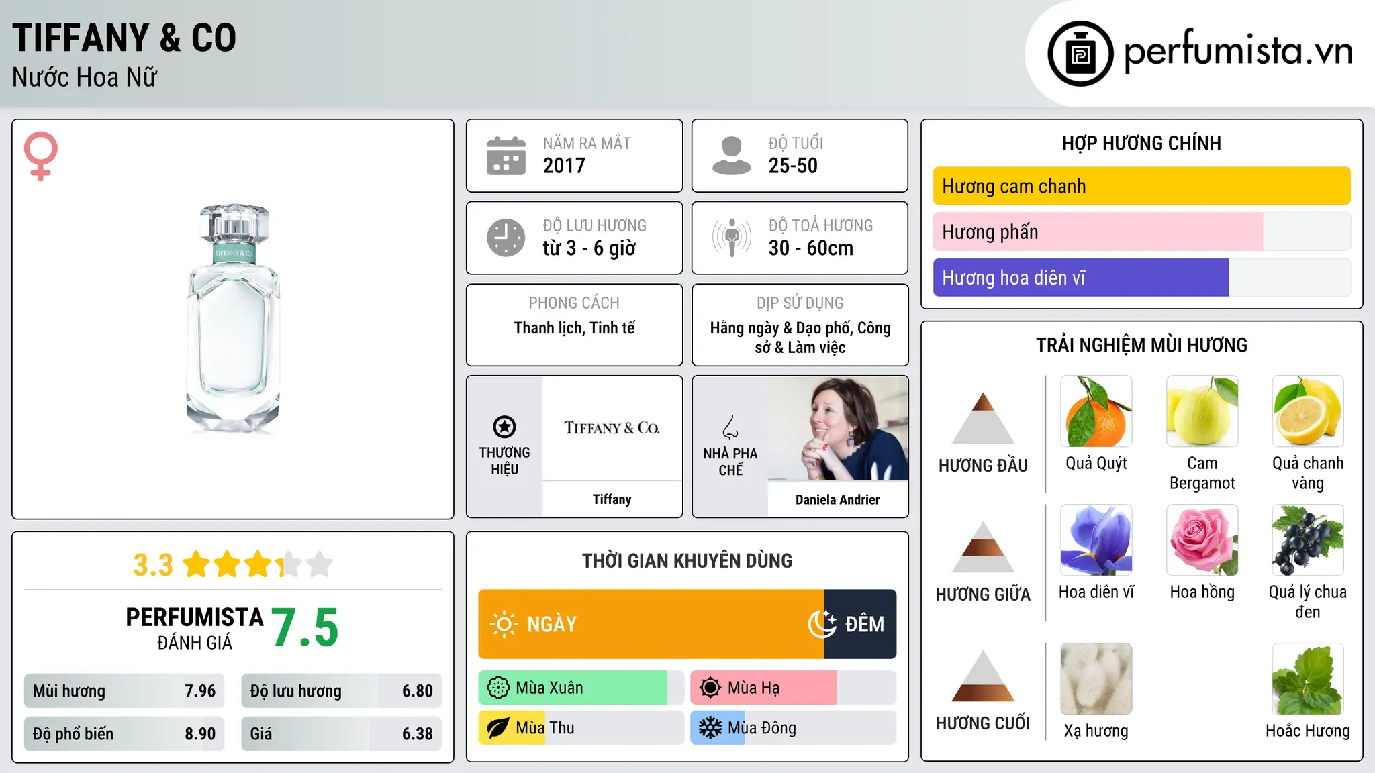This screenshot has height=773, width=1375.
Task: Click the summer sun icon for Mùa Hạ
Action: (x=710, y=688)
